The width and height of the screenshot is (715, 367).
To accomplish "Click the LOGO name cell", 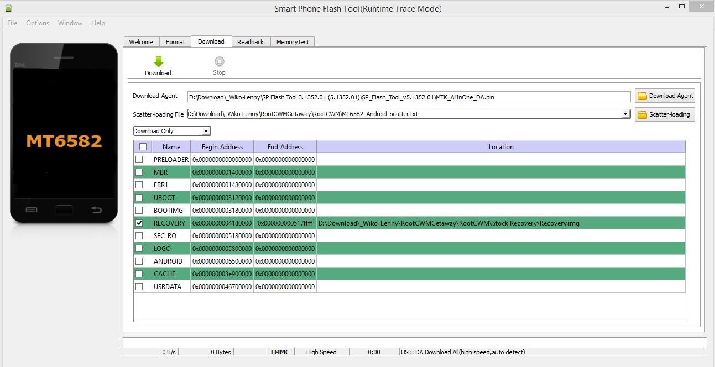I will [171, 248].
